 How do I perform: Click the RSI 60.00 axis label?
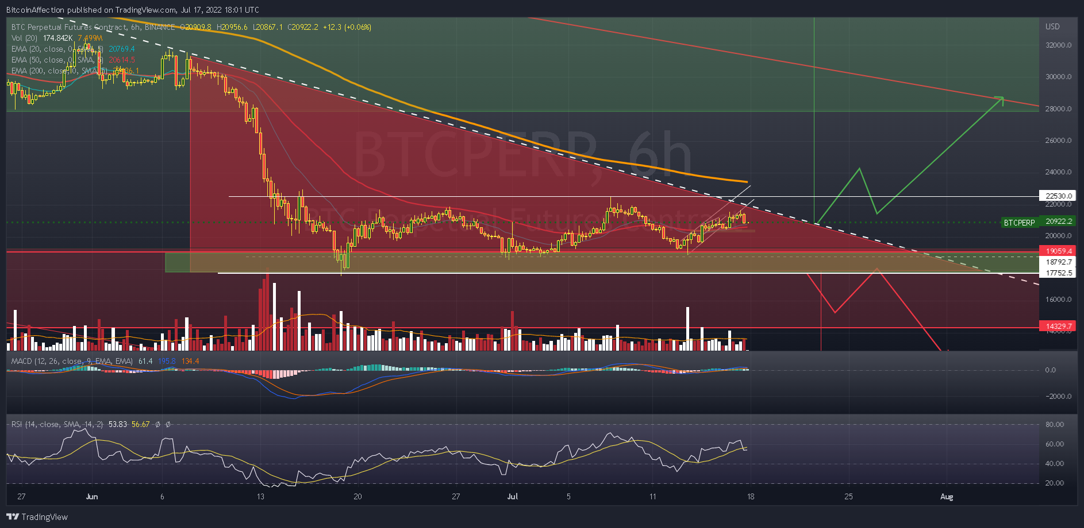coord(1055,444)
